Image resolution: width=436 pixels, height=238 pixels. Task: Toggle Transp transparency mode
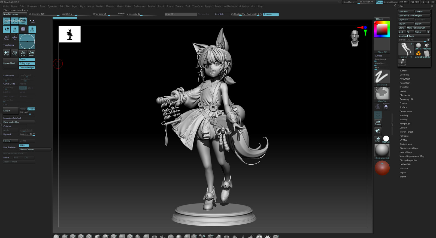[x=7, y=37]
